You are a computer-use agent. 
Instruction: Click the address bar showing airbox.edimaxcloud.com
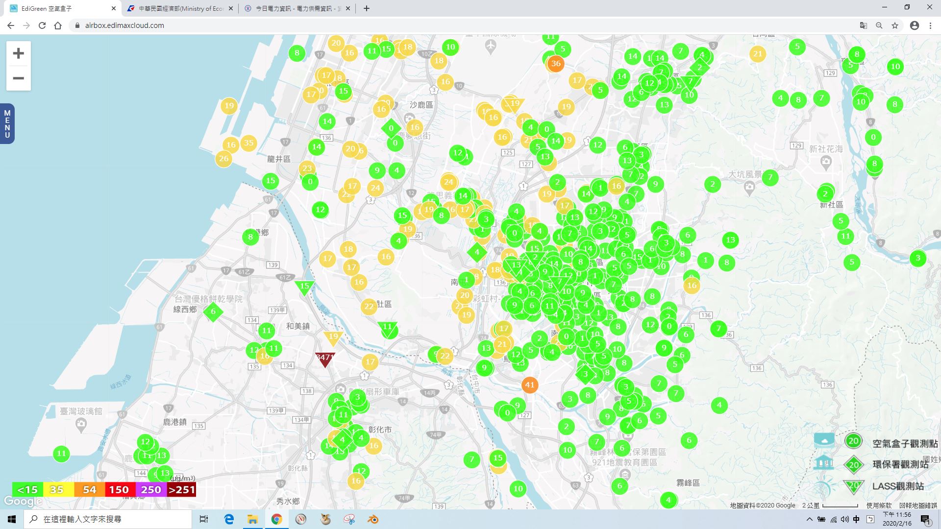124,25
